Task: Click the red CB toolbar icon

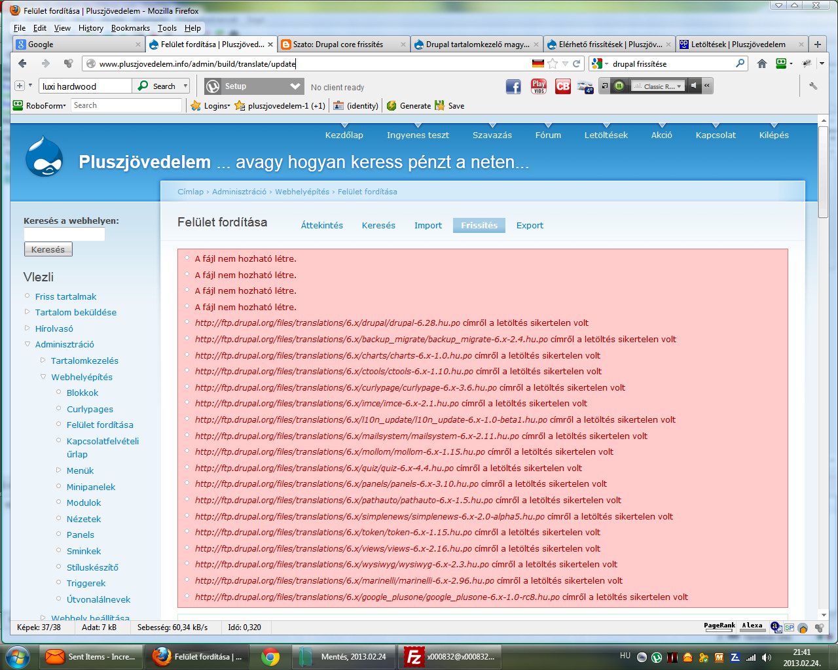Action: [x=562, y=86]
